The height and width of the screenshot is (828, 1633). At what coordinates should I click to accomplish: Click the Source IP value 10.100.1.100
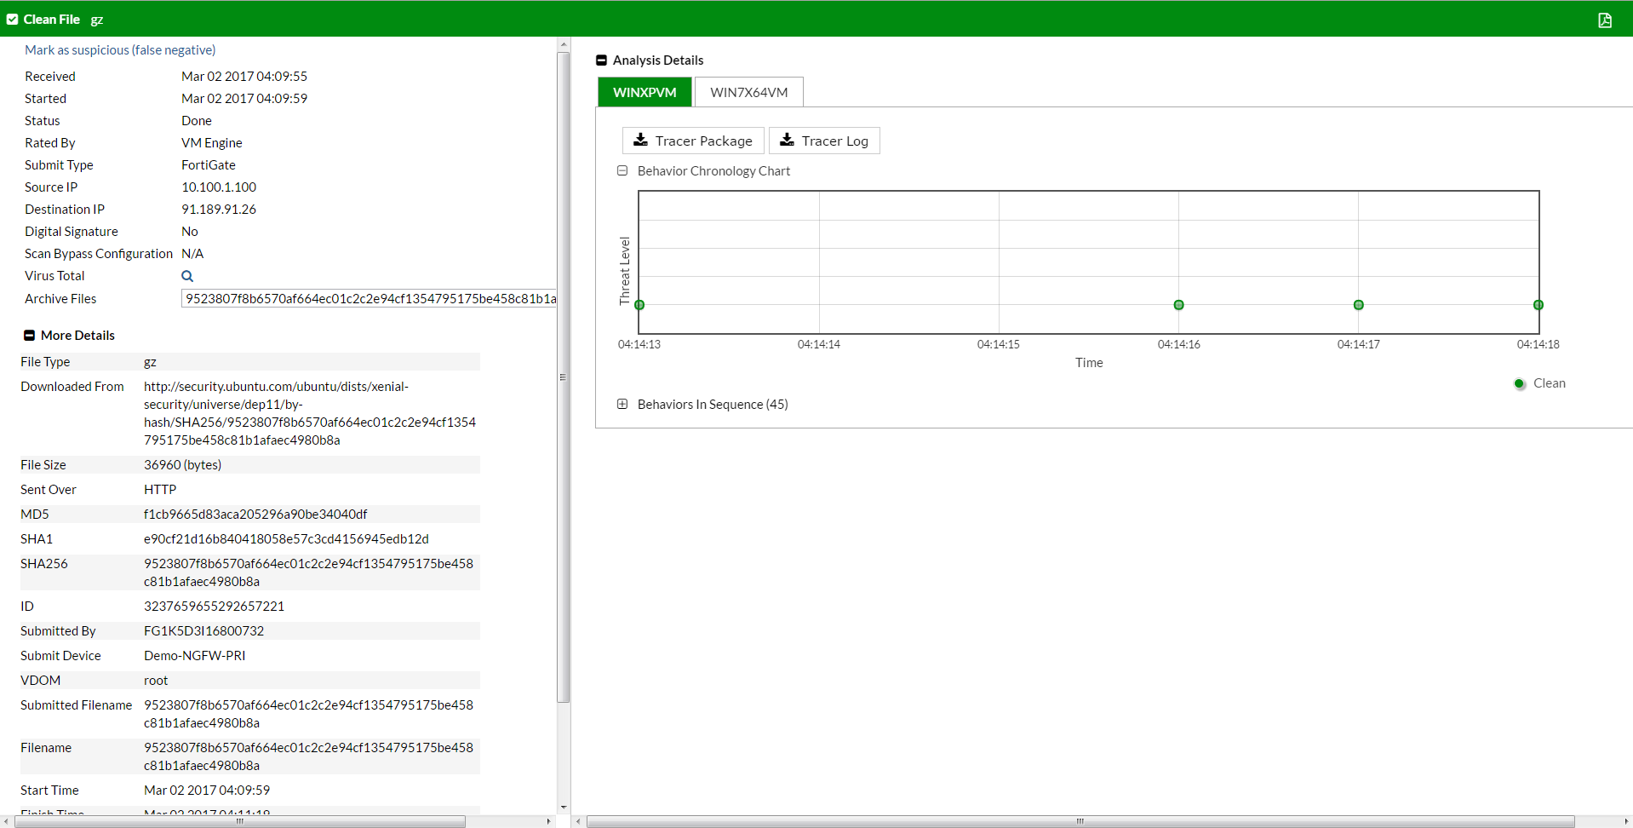219,187
